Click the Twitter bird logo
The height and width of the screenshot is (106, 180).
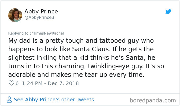click(168, 12)
